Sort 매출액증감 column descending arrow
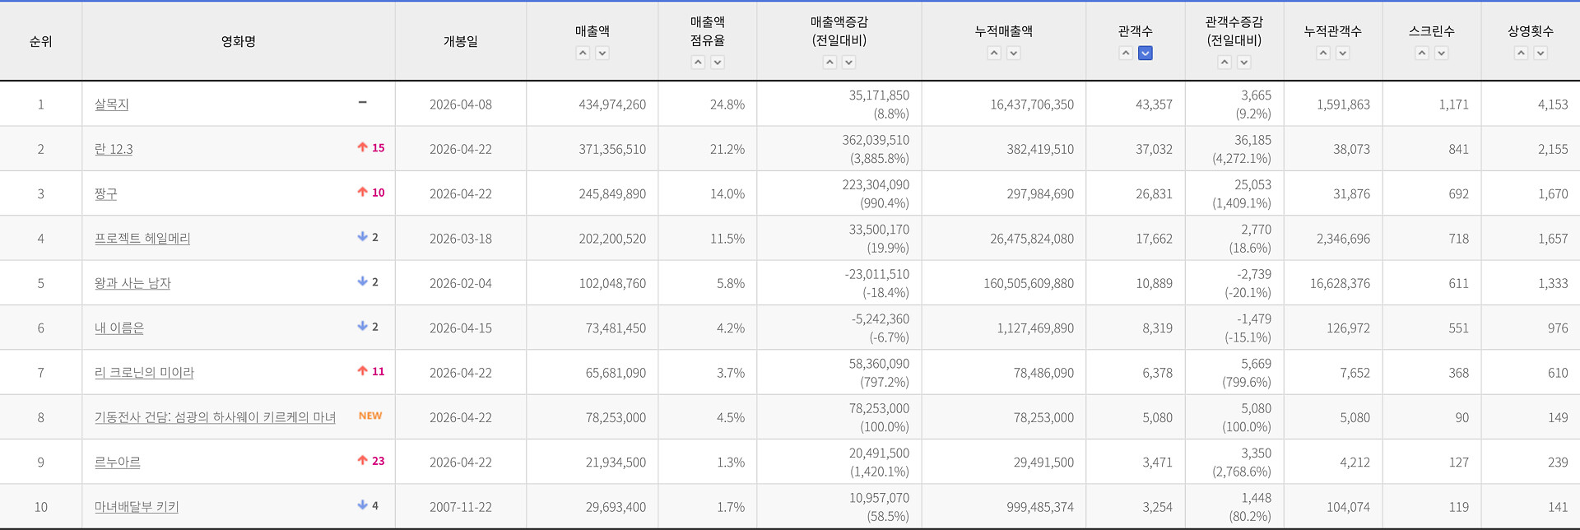The image size is (1580, 530). pos(849,62)
